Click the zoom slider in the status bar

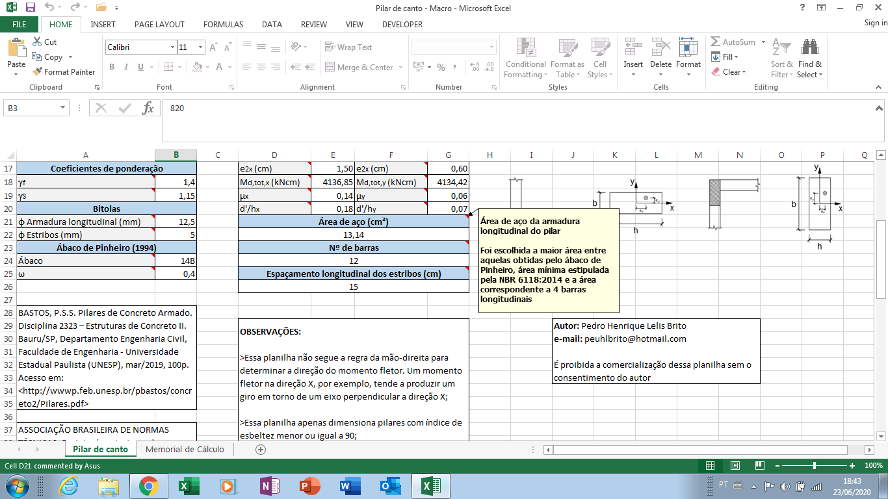click(815, 466)
